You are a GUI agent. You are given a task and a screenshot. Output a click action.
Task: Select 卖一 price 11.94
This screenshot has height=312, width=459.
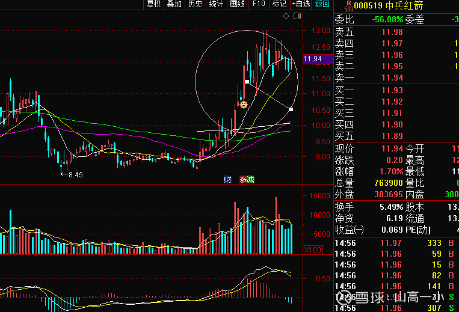(392, 78)
